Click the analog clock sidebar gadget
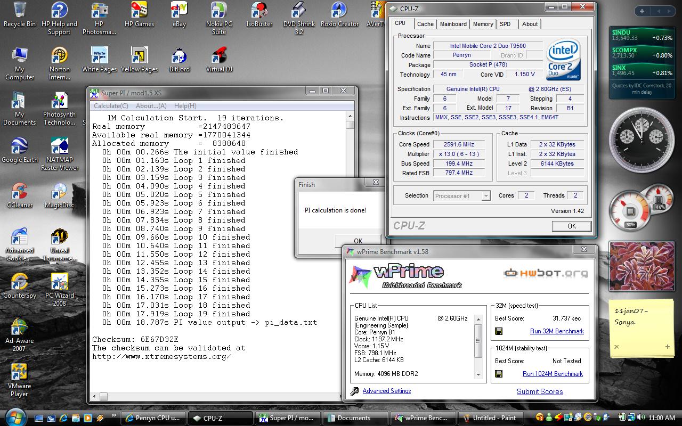This screenshot has height=426, width=682. click(642, 139)
